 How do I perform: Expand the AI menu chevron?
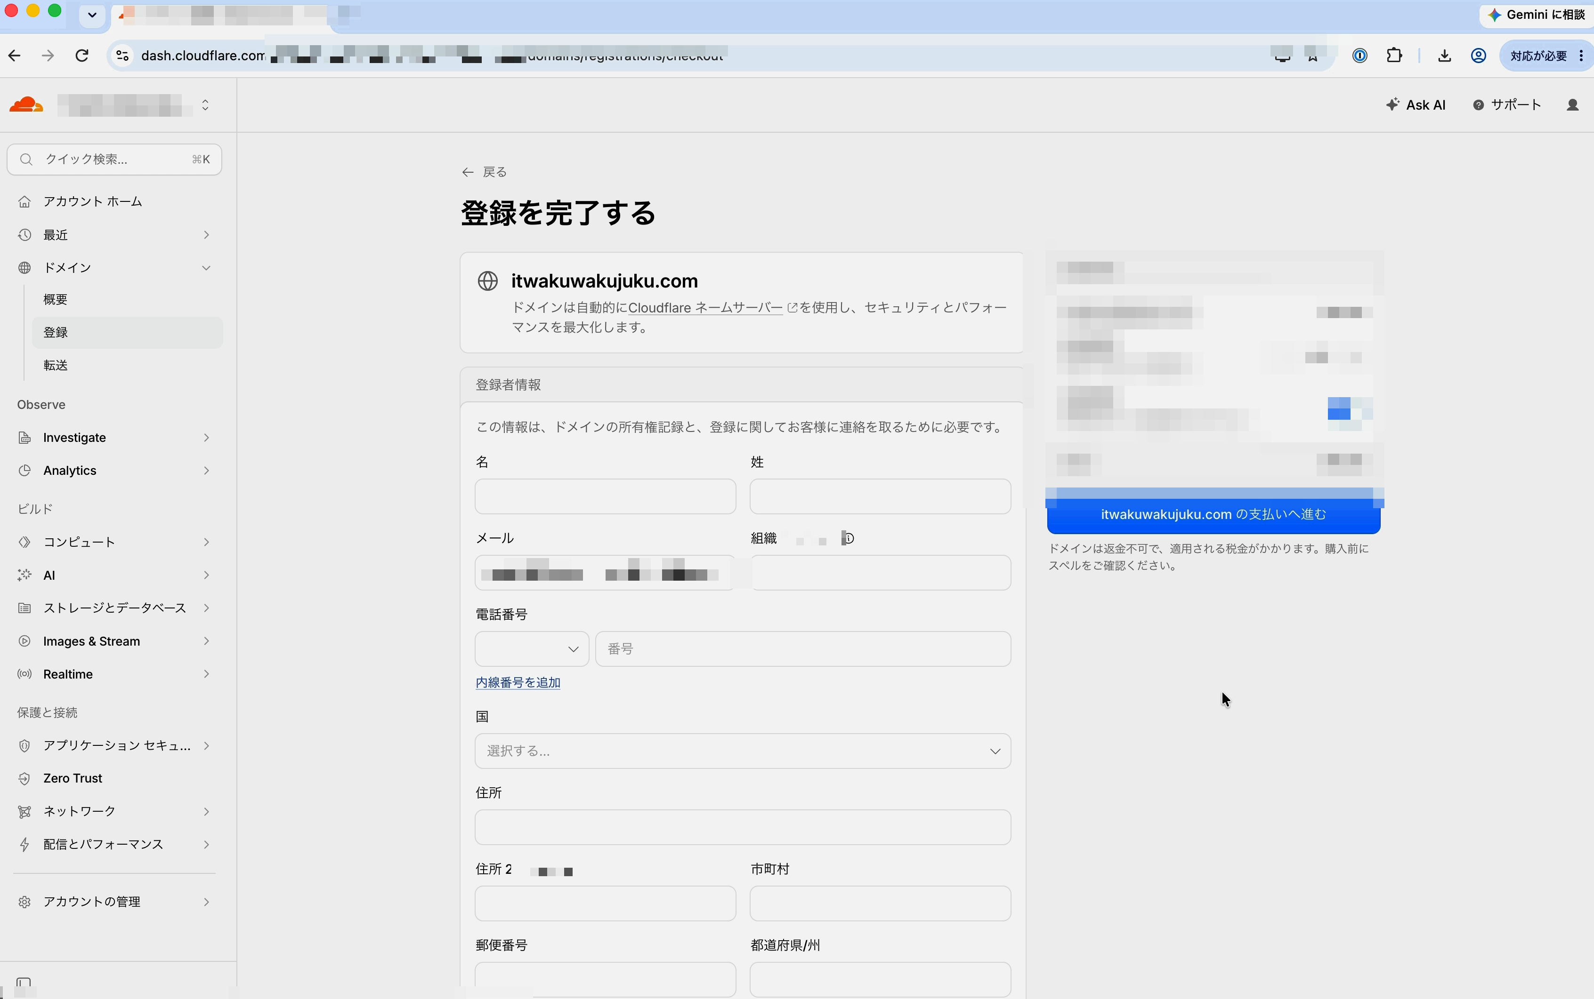click(206, 575)
